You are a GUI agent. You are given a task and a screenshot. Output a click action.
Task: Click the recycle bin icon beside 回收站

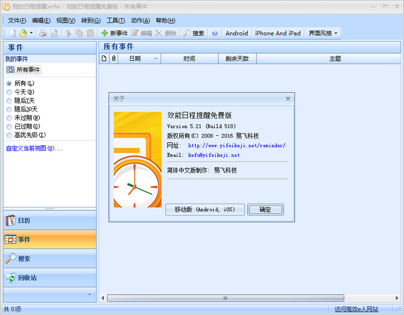pyautogui.click(x=11, y=278)
